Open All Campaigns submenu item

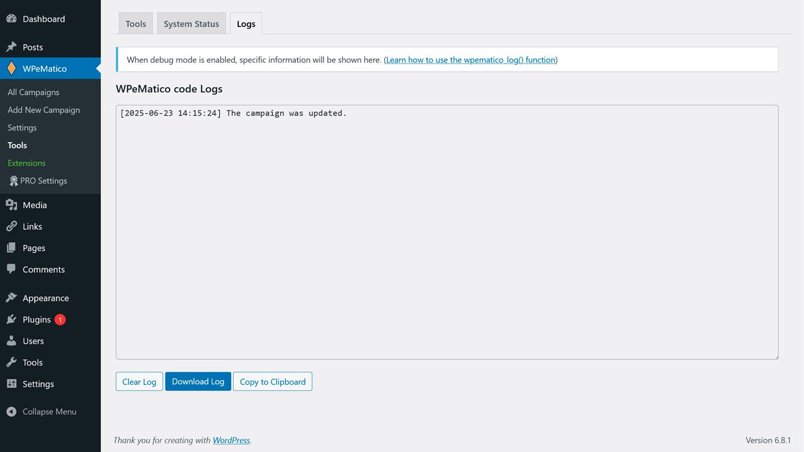pyautogui.click(x=33, y=92)
